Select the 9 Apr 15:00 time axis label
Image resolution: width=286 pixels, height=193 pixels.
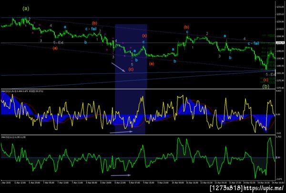(x=148, y=183)
